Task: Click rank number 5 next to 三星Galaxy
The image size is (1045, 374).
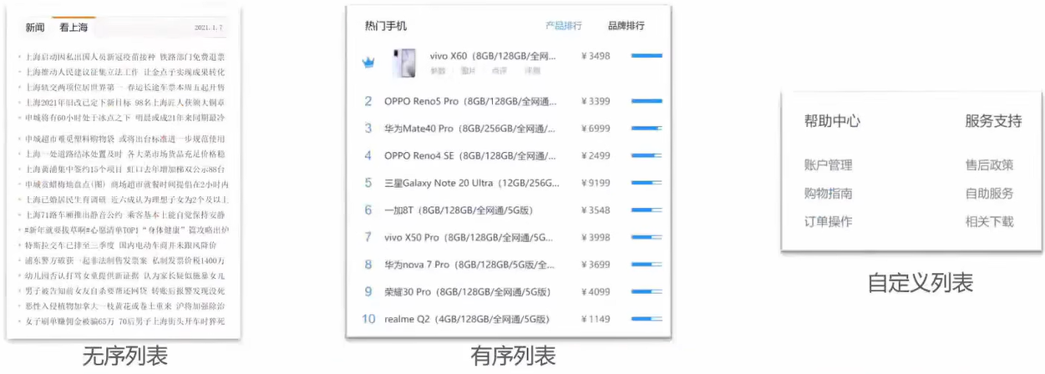Action: point(368,184)
